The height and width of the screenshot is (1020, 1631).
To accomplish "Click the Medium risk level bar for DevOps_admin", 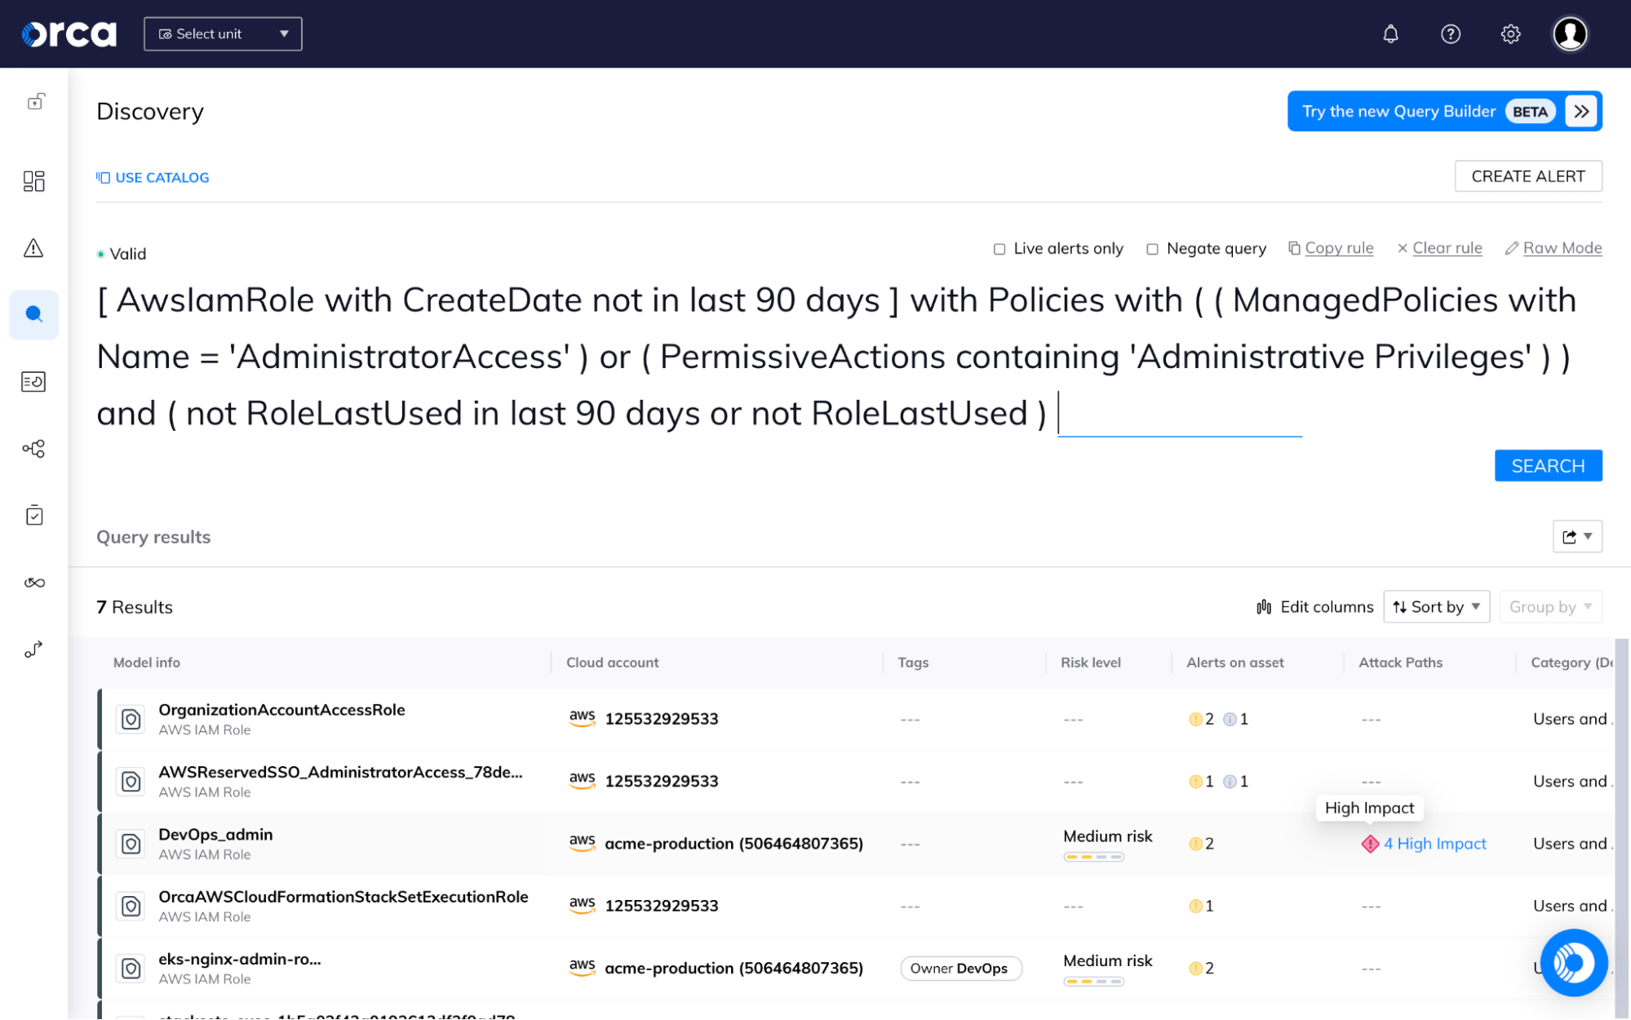I will tap(1093, 856).
